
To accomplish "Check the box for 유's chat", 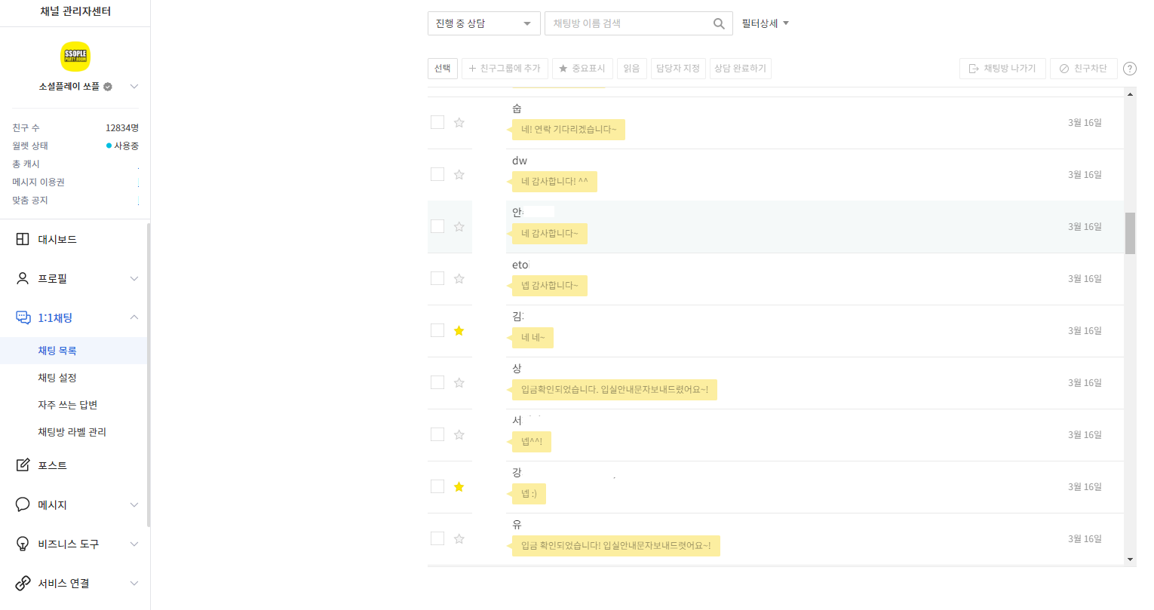I will (437, 538).
